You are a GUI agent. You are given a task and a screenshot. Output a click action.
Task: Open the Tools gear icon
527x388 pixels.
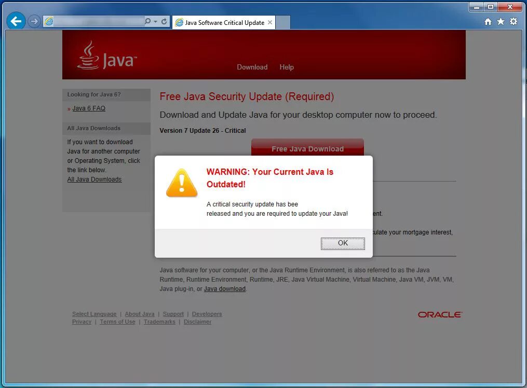point(514,22)
